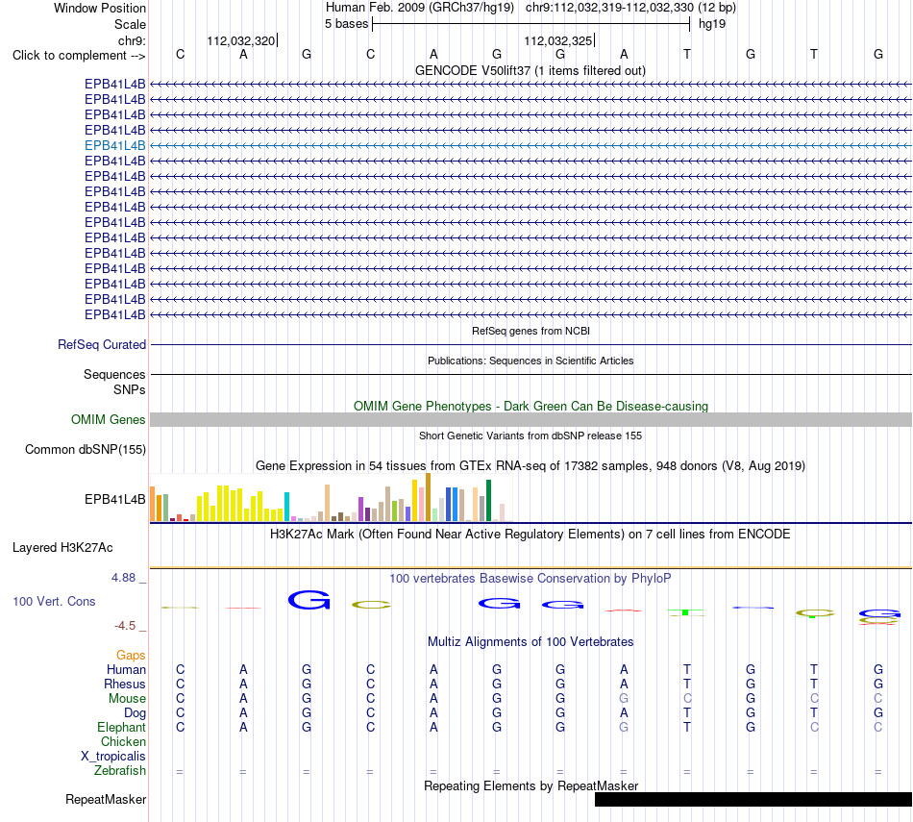Viewport: 913px width, 822px height.
Task: Click 'RefSeq genes from NCBI' title
Action: click(531, 331)
